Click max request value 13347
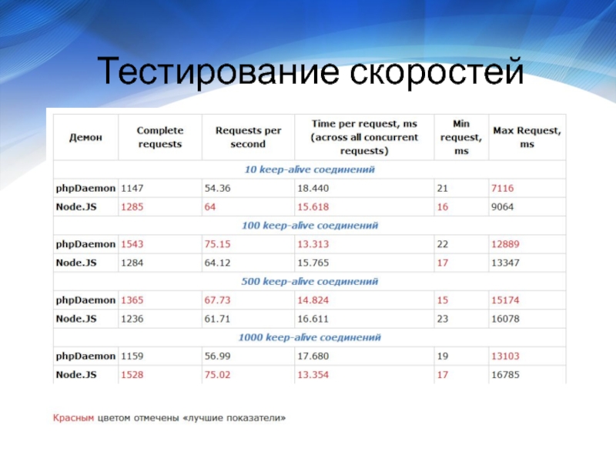The height and width of the screenshot is (462, 616). tap(505, 263)
